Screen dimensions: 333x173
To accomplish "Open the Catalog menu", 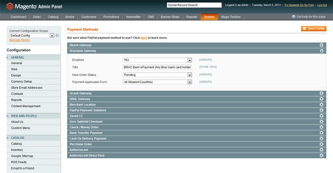I will click(x=53, y=17).
